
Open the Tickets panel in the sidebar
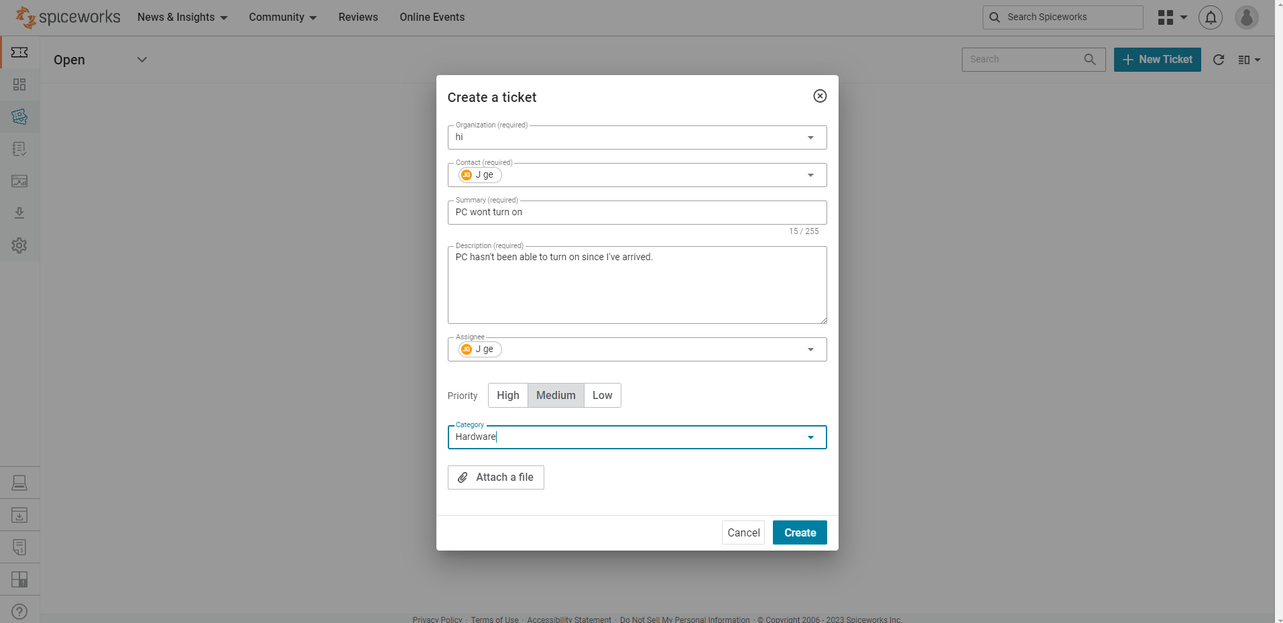[19, 52]
